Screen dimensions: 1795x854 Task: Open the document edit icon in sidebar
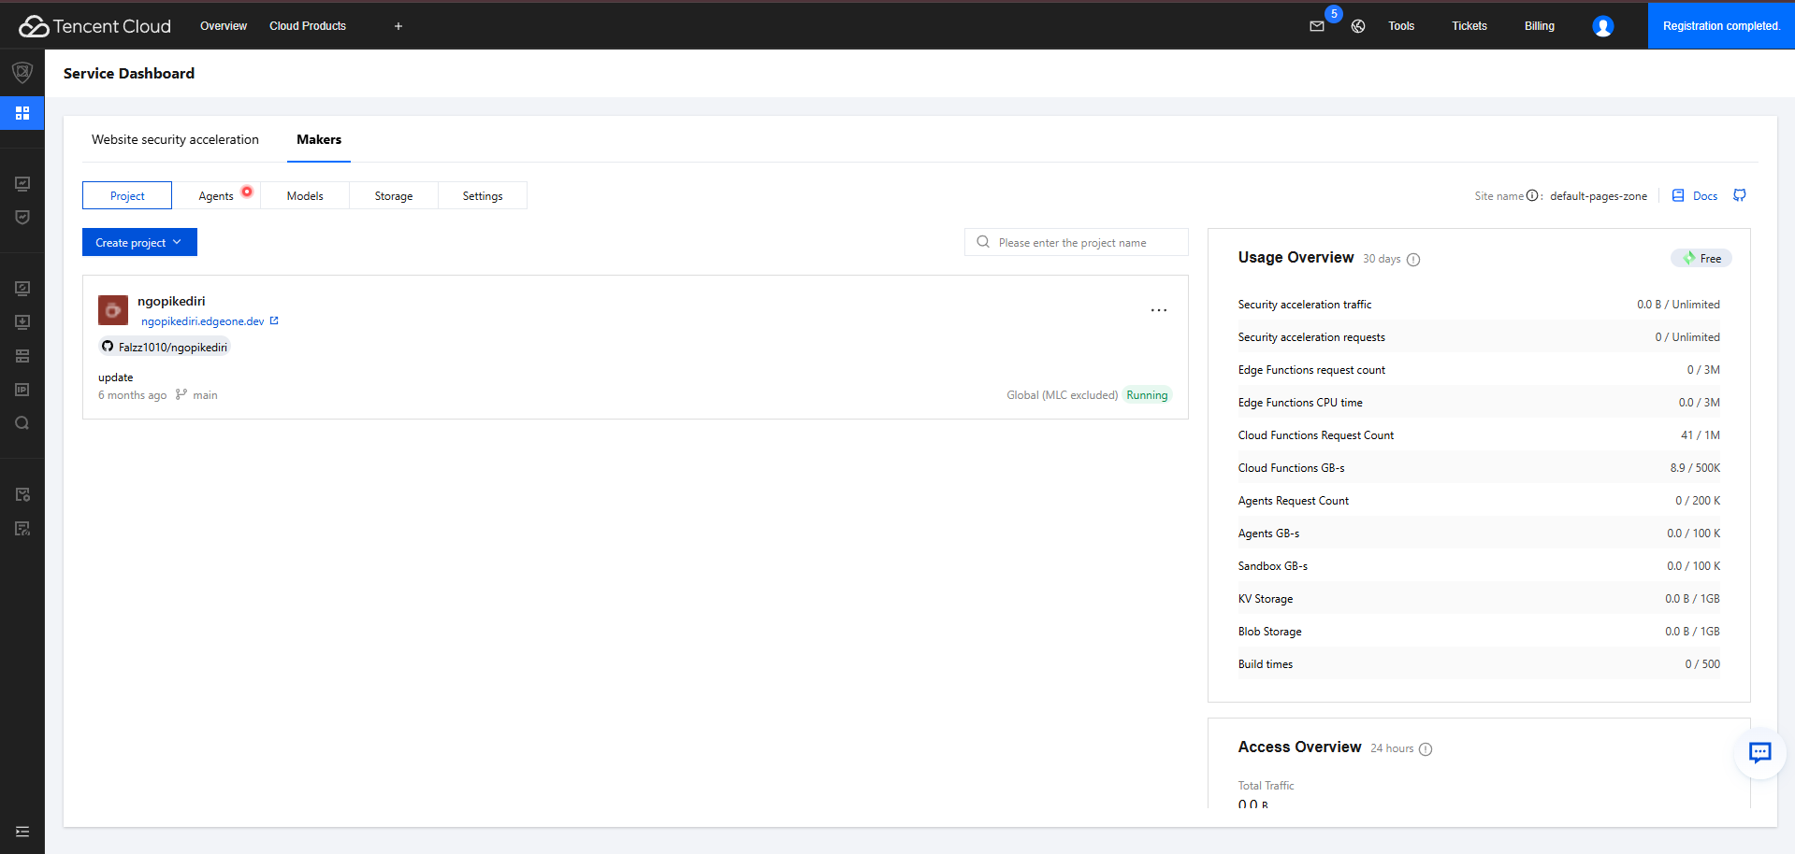[x=22, y=528]
